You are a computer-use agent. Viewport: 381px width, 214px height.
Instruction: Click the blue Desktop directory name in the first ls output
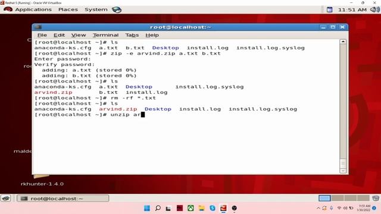tap(165, 48)
